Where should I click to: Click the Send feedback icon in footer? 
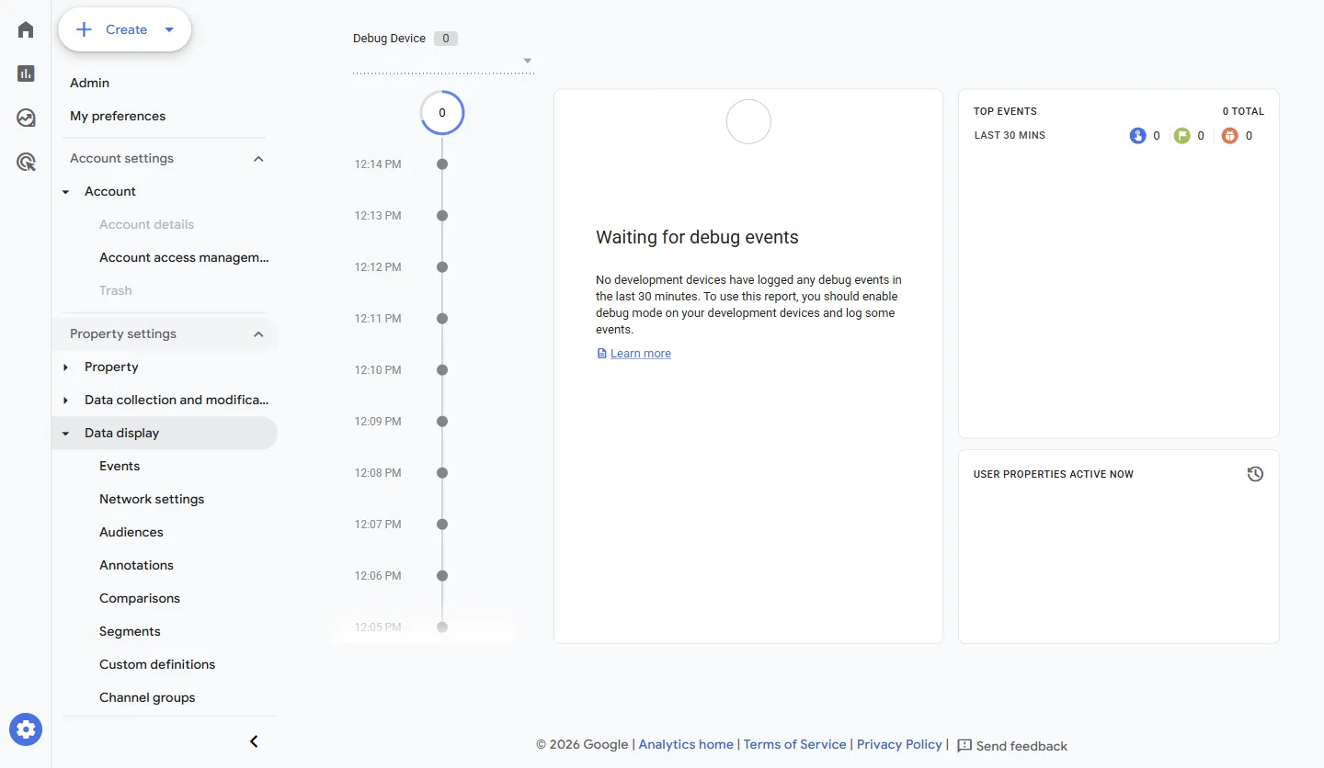pyautogui.click(x=964, y=745)
